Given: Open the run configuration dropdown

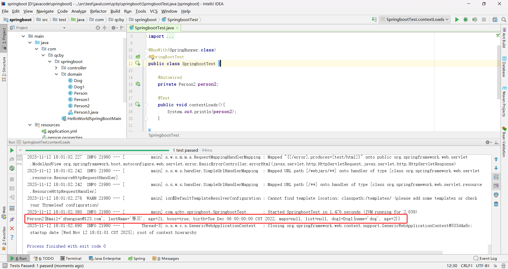Looking at the screenshot, I should click(x=415, y=20).
